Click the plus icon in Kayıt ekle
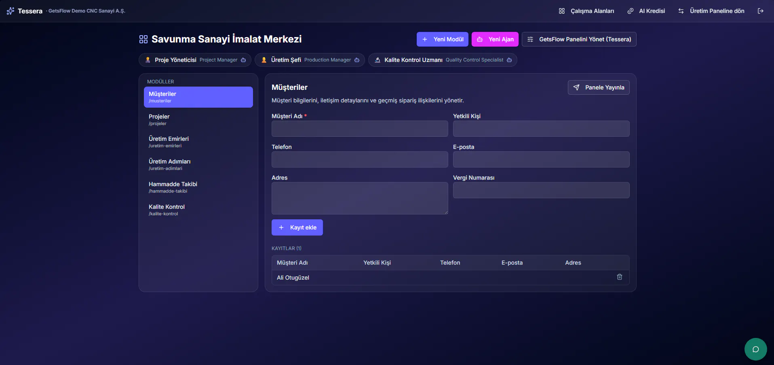The height and width of the screenshot is (365, 774). 281,227
